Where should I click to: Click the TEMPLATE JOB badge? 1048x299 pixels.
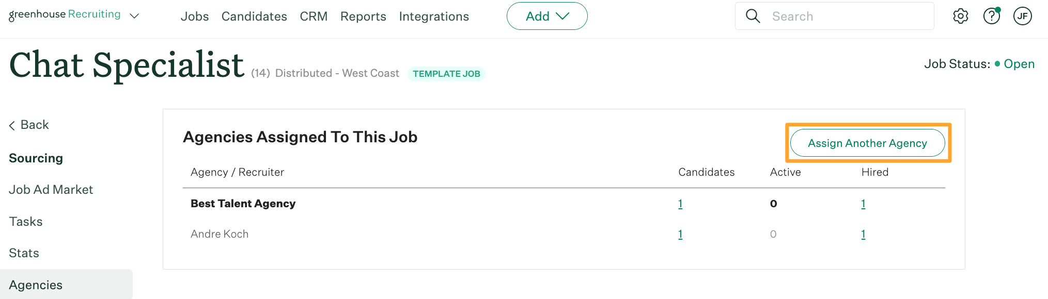click(x=446, y=74)
